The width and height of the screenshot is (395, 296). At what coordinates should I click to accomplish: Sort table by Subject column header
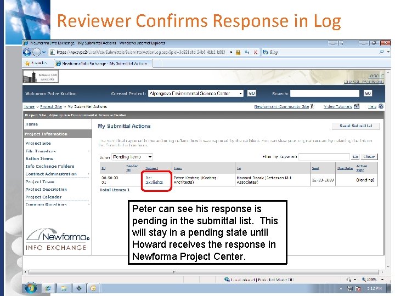(151, 168)
